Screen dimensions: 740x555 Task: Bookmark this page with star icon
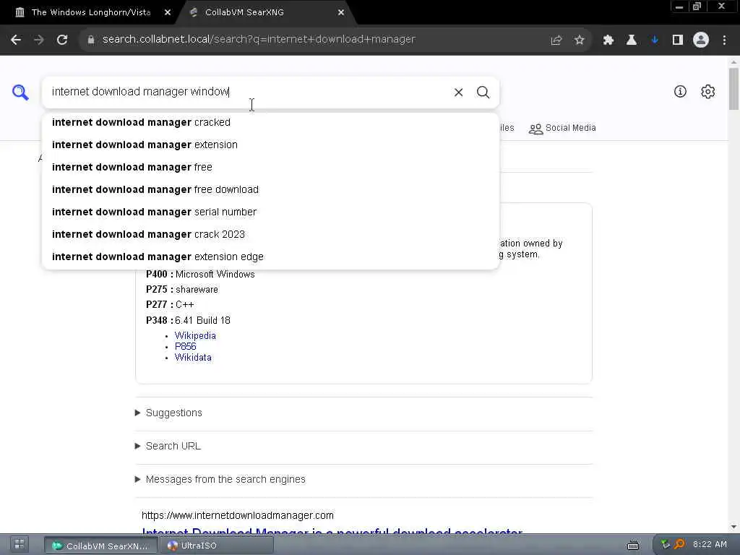(579, 40)
